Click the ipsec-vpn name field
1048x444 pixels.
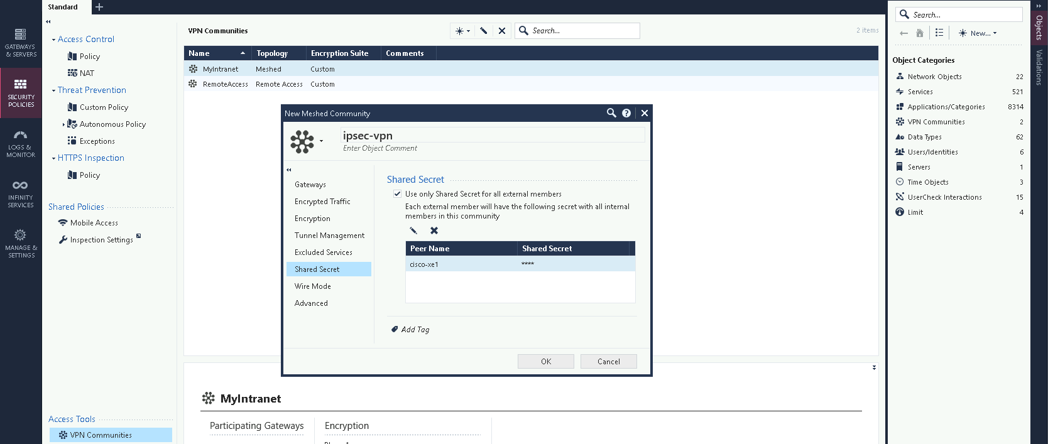(x=493, y=136)
